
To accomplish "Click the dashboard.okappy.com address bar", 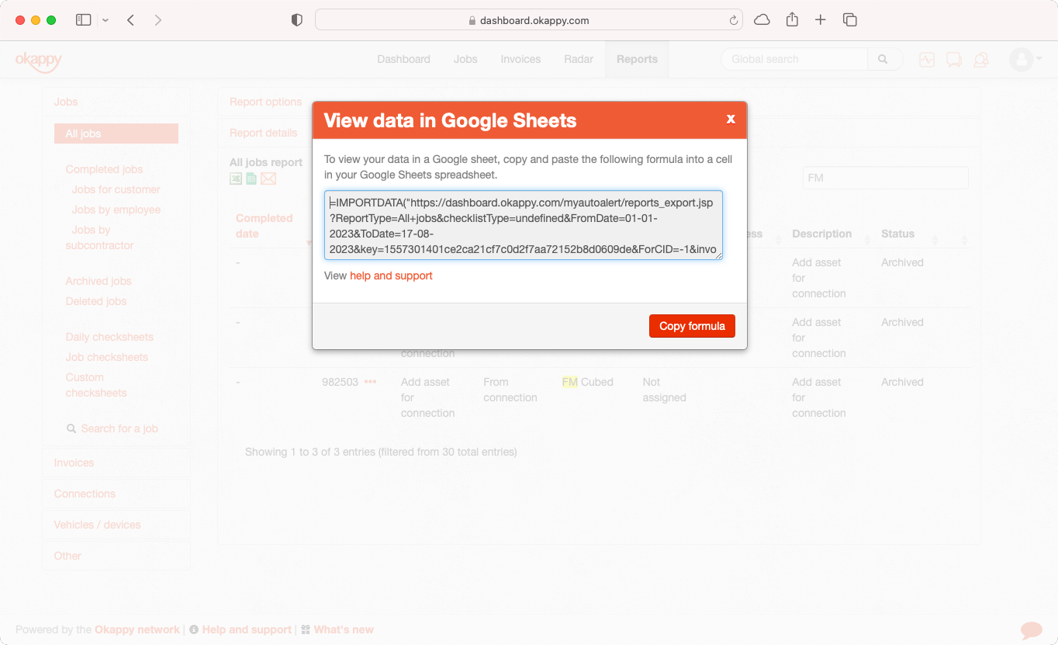I will [528, 20].
